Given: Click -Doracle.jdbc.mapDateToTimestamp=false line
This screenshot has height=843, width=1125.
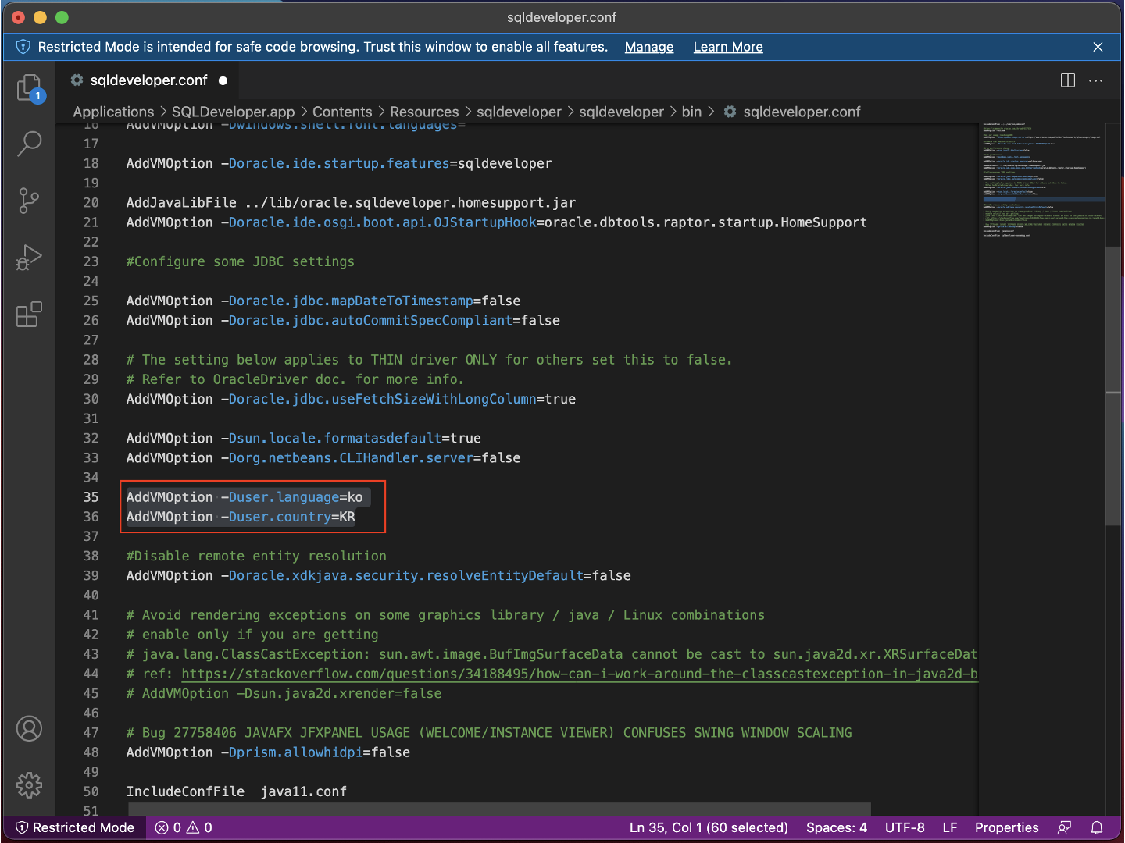Looking at the screenshot, I should pyautogui.click(x=323, y=301).
